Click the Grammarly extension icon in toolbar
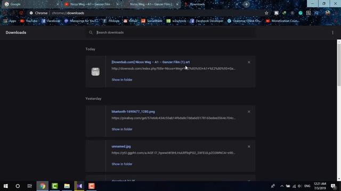 (x=301, y=13)
